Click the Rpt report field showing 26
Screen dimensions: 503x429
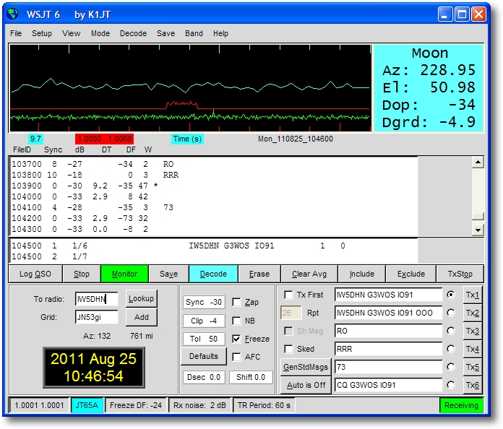click(291, 313)
